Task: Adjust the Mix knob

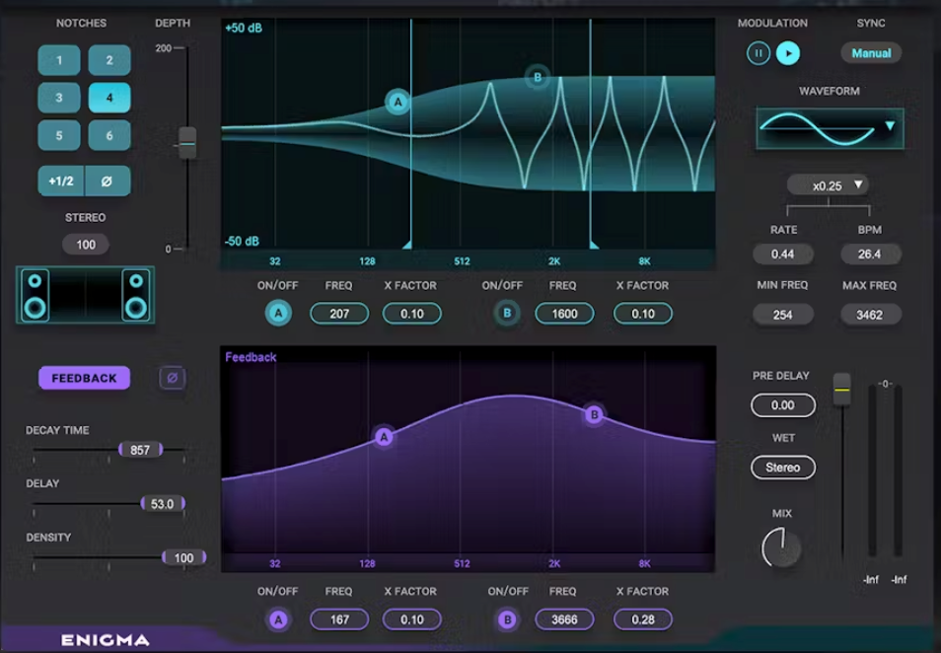Action: (782, 545)
